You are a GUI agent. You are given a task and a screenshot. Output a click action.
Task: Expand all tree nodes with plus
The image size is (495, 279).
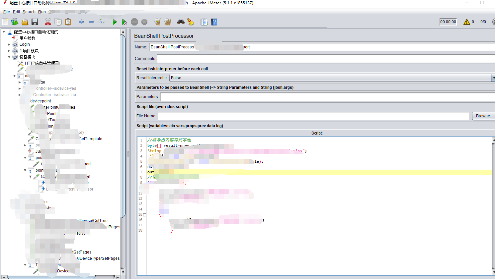[x=81, y=22]
